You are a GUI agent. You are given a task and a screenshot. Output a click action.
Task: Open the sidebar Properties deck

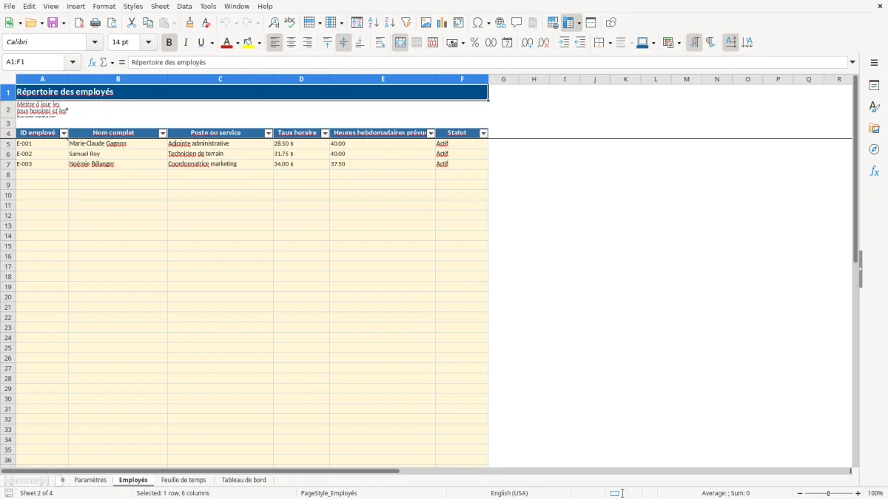[874, 85]
